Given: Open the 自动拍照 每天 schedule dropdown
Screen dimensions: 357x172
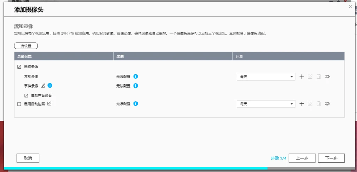Looking at the screenshot, I should [266, 104].
